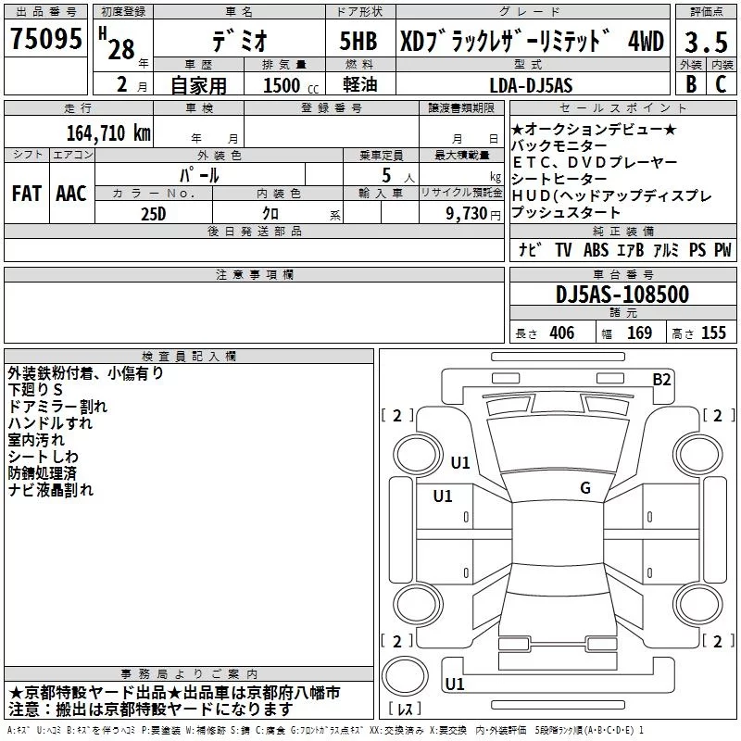Viewport: 741px width, 741px height.
Task: Click displacement value 1500 cc
Action: pos(291,85)
